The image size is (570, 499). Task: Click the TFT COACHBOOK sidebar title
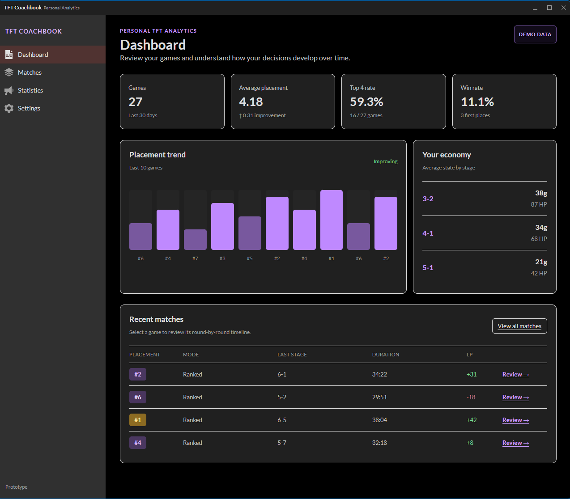34,31
